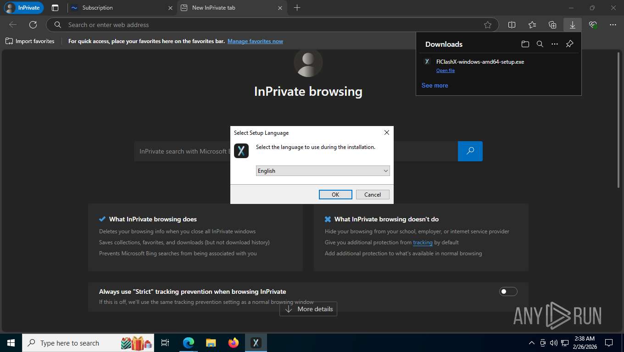
Task: Select FlClashX-windows-amd64-setup.exe download entry
Action: 498,65
